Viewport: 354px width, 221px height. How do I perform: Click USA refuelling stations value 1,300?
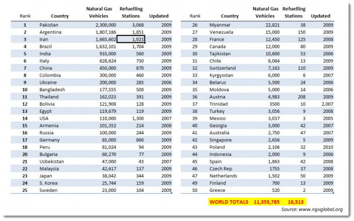138,118
